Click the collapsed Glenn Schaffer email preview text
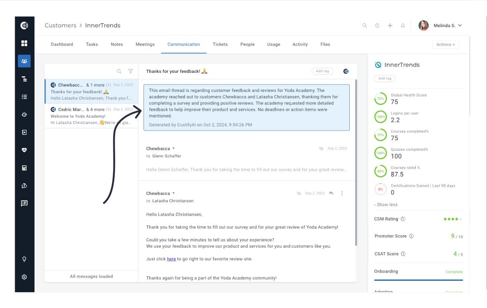The image size is (487, 308). 247,169
